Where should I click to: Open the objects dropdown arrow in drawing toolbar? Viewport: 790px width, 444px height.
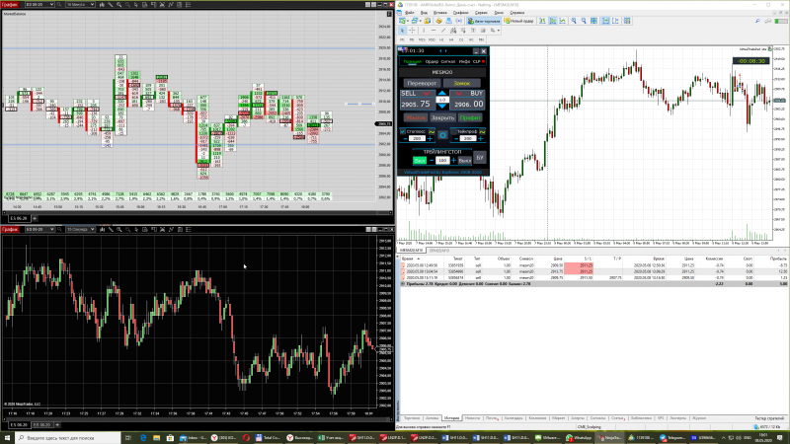click(499, 31)
